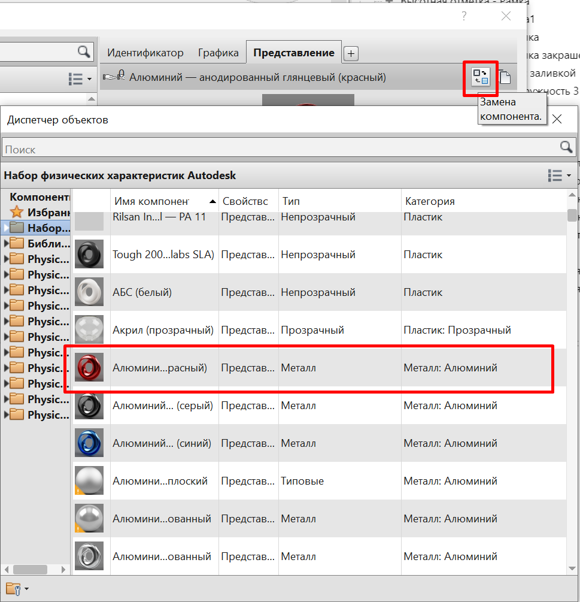The height and width of the screenshot is (602, 580).
Task: Open the help question mark in the top window
Action: pos(464,16)
